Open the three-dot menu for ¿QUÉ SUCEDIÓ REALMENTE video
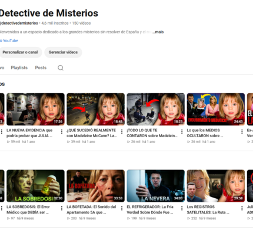253x231 pixels. pyautogui.click(x=122, y=131)
